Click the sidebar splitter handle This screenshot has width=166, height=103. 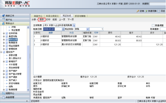30,56
